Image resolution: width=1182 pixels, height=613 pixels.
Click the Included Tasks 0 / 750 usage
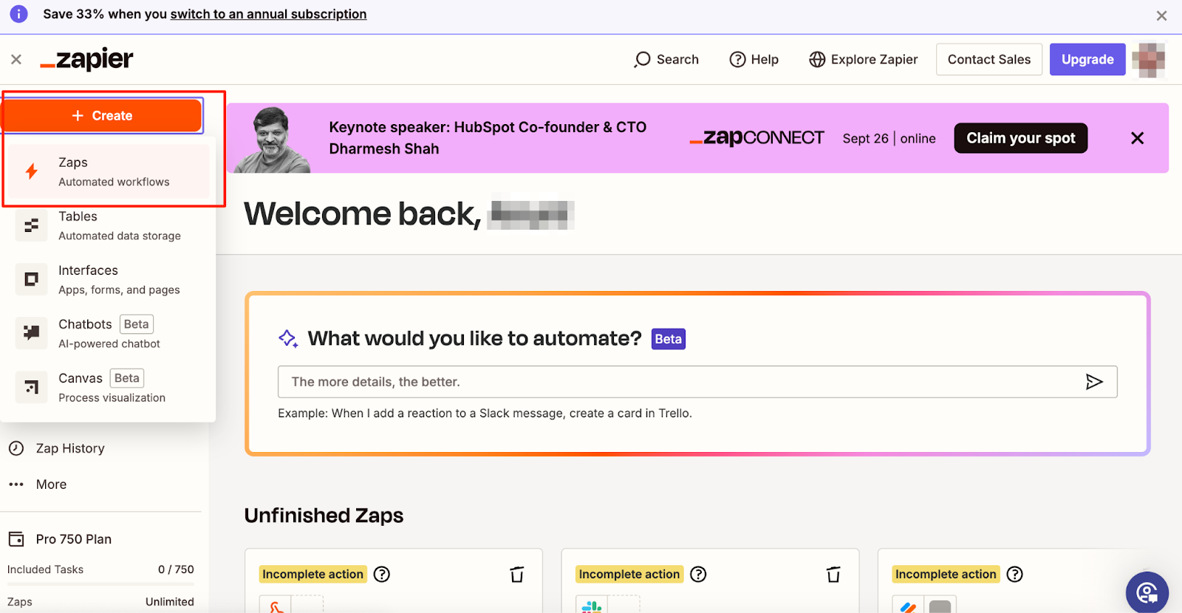pyautogui.click(x=100, y=569)
